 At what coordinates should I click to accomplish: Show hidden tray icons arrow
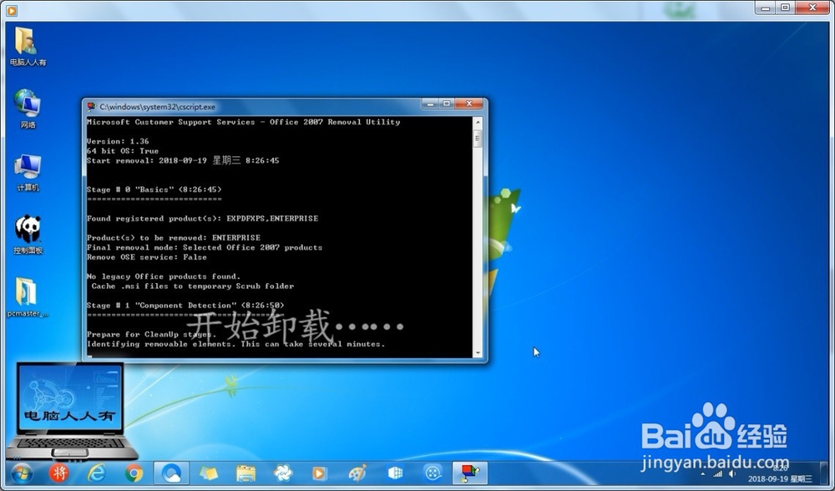point(703,474)
